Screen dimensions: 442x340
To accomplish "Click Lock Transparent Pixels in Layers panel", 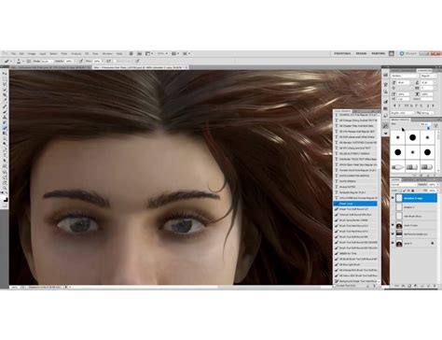I will (x=400, y=191).
